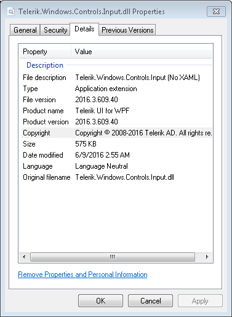
Task: Select the Original filename property label
Action: [47, 177]
